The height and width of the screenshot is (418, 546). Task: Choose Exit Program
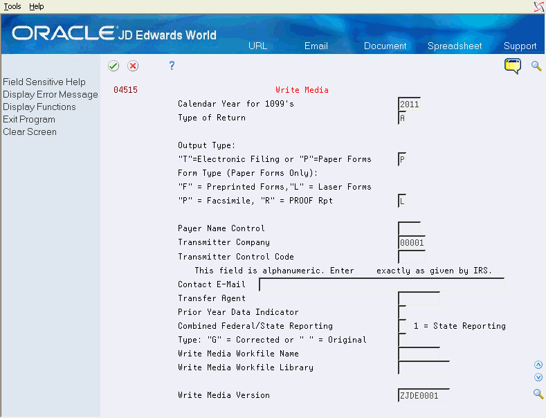coord(29,120)
